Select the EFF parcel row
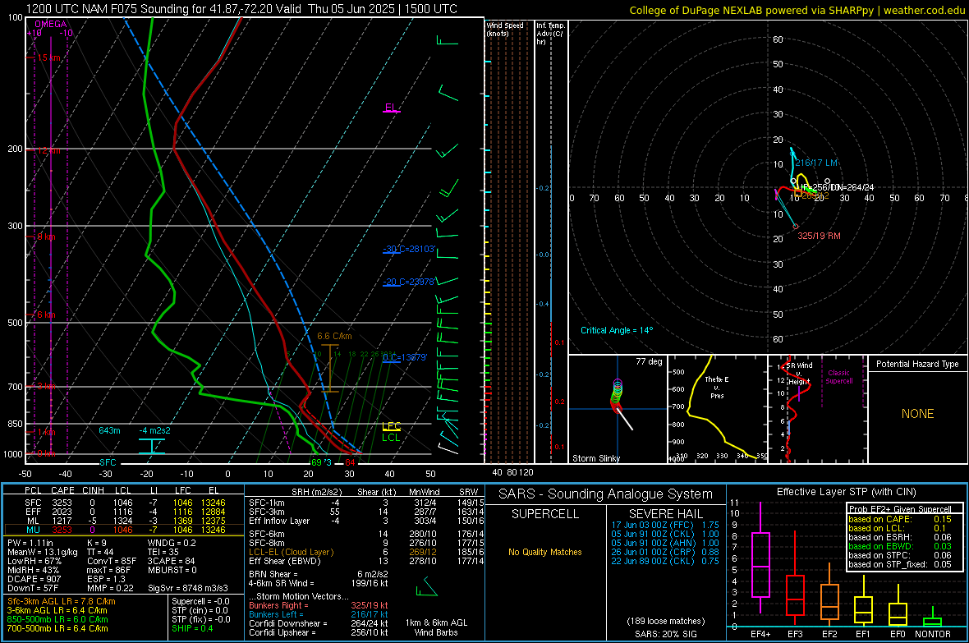The width and height of the screenshot is (969, 643). coord(124,512)
